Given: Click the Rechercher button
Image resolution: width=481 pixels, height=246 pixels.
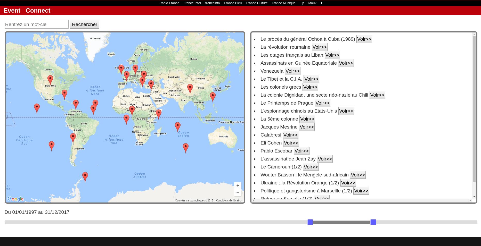Looking at the screenshot, I should [x=85, y=24].
